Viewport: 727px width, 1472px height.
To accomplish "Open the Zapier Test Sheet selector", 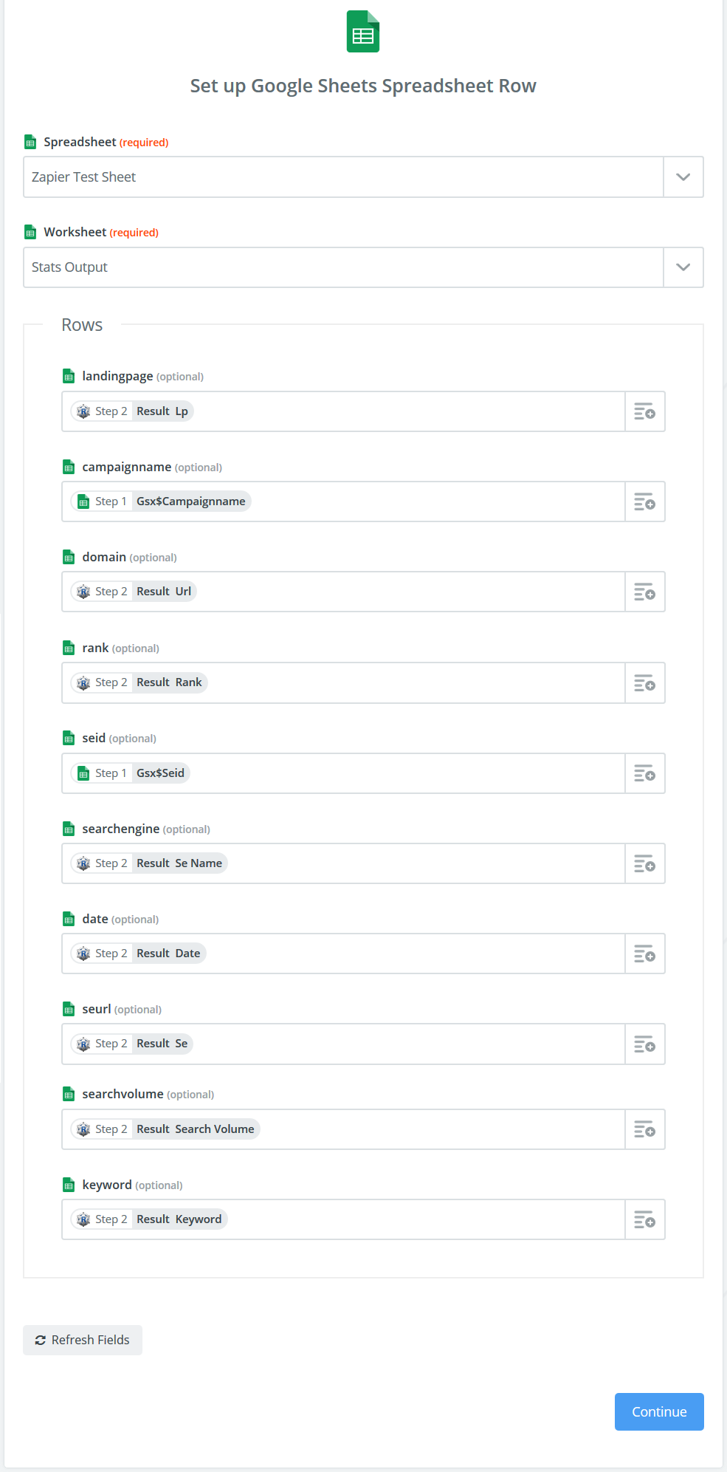I will [x=343, y=177].
